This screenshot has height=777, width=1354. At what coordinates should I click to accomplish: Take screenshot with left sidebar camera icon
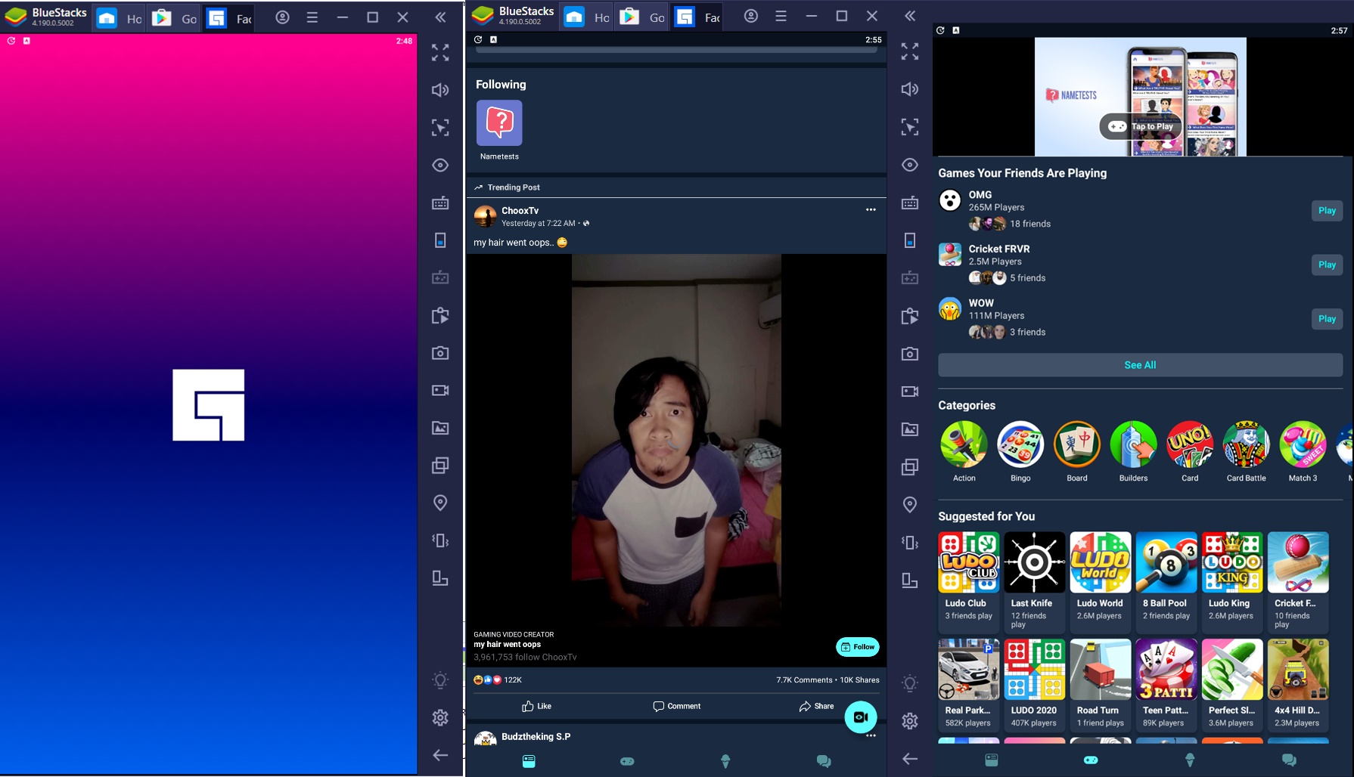coord(440,353)
